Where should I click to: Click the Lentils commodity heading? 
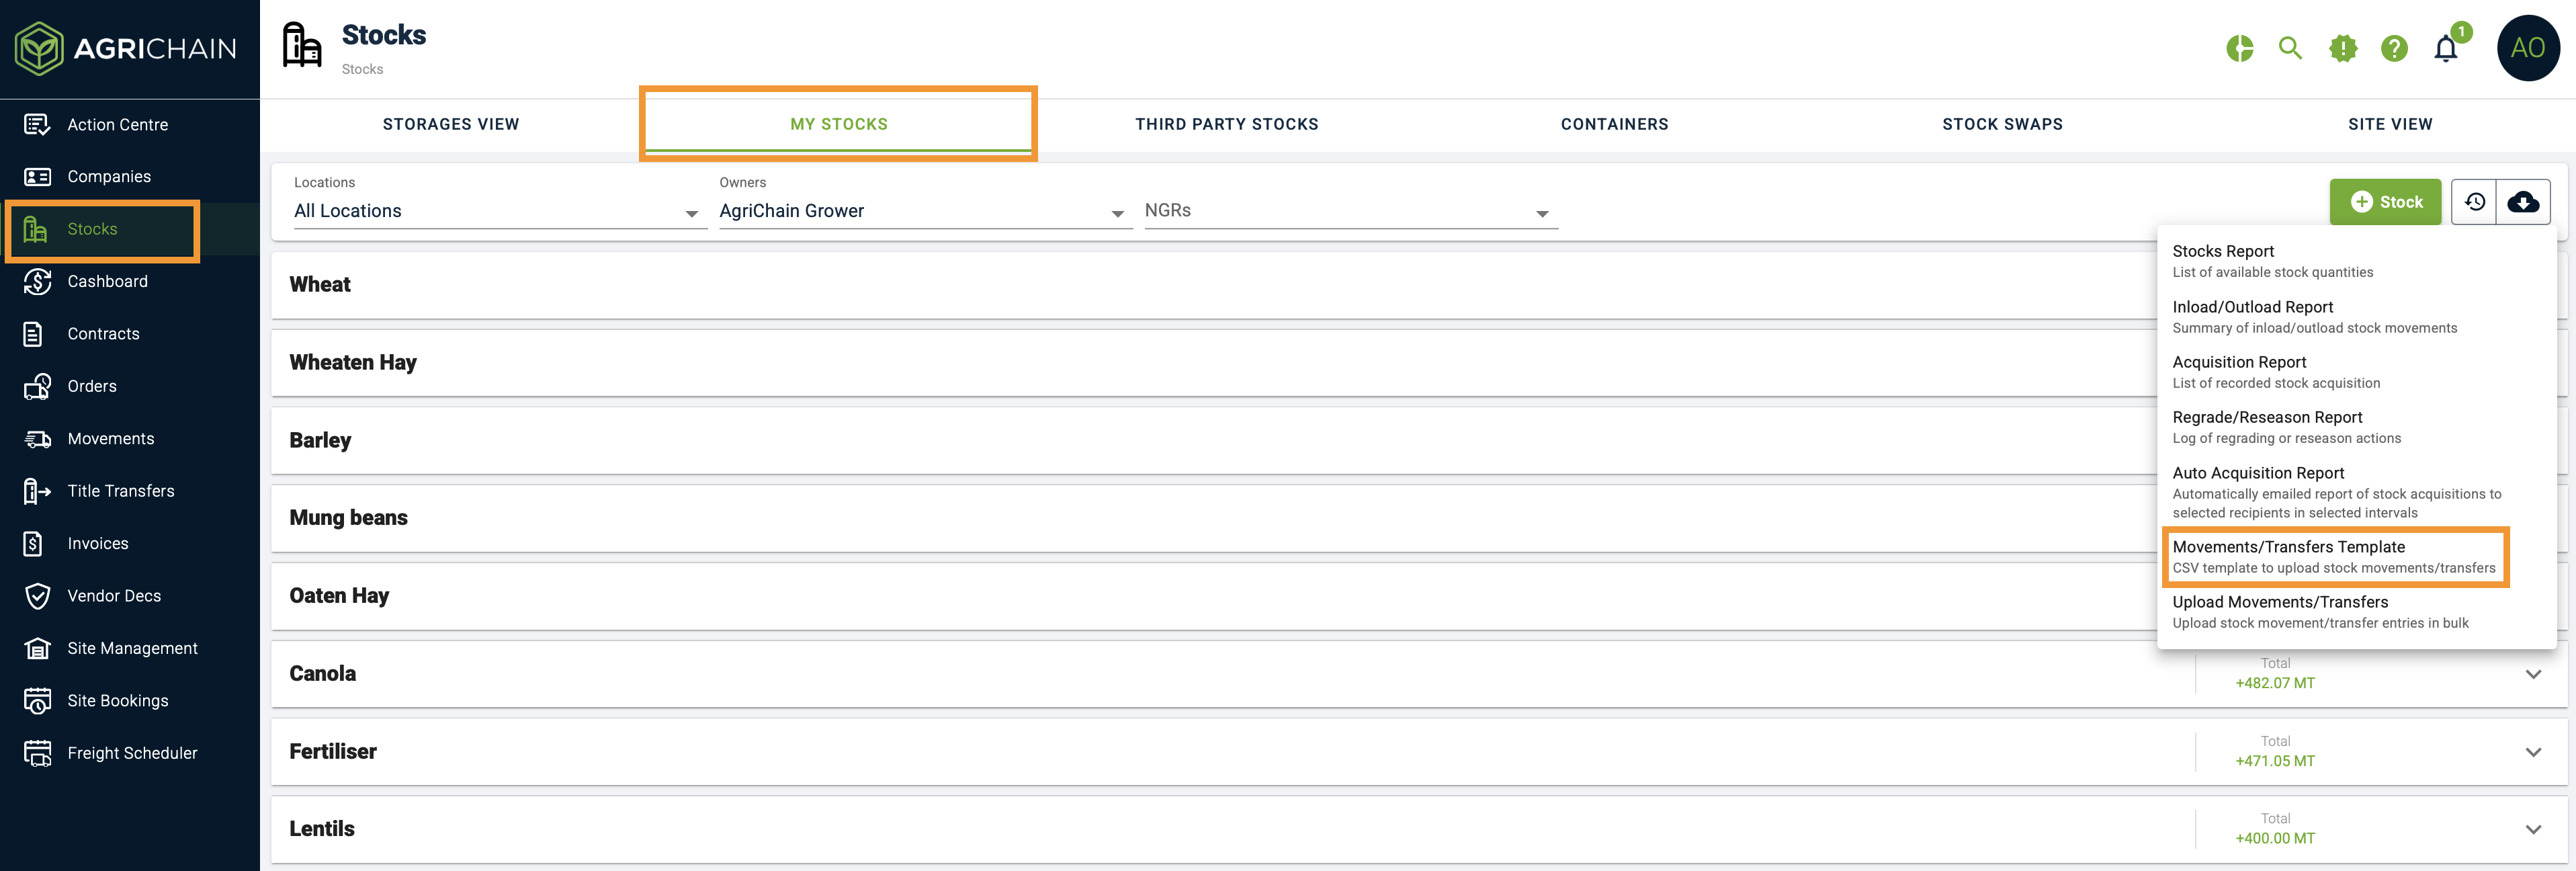322,829
